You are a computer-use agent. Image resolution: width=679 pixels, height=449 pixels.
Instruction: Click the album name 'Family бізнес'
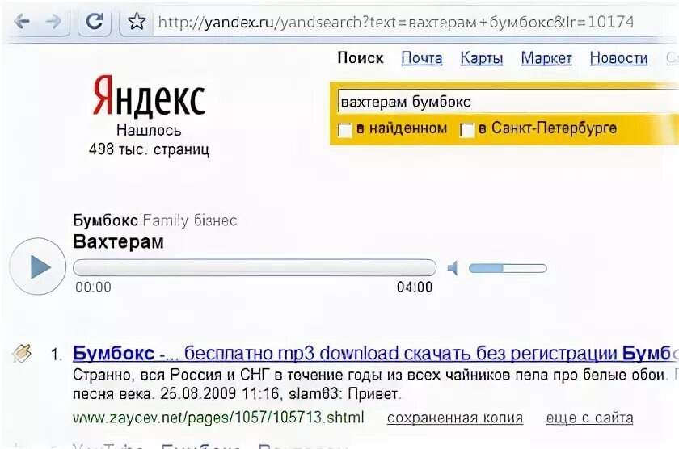[x=190, y=220]
